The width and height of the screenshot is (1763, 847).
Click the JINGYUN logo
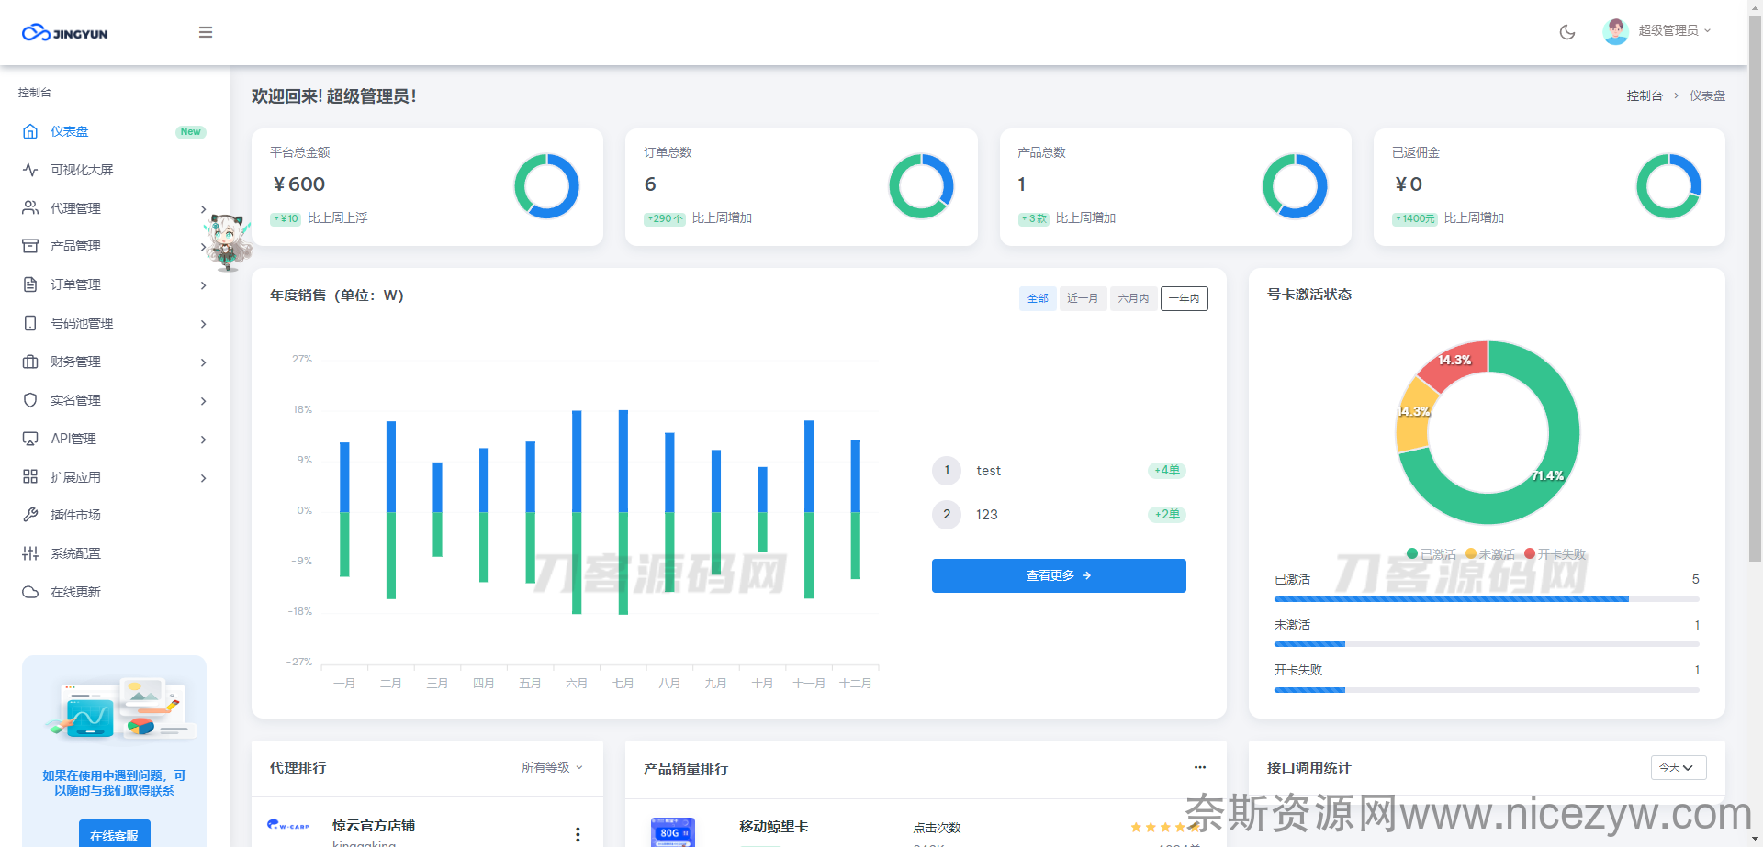65,33
